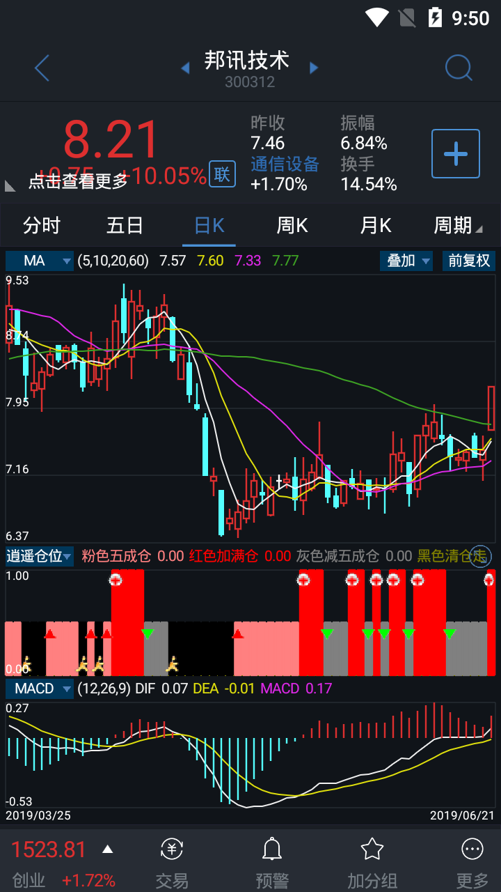Open the 更多 more options icon

(472, 849)
